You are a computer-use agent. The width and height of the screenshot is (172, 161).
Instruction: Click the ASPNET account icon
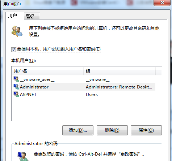[16, 94]
